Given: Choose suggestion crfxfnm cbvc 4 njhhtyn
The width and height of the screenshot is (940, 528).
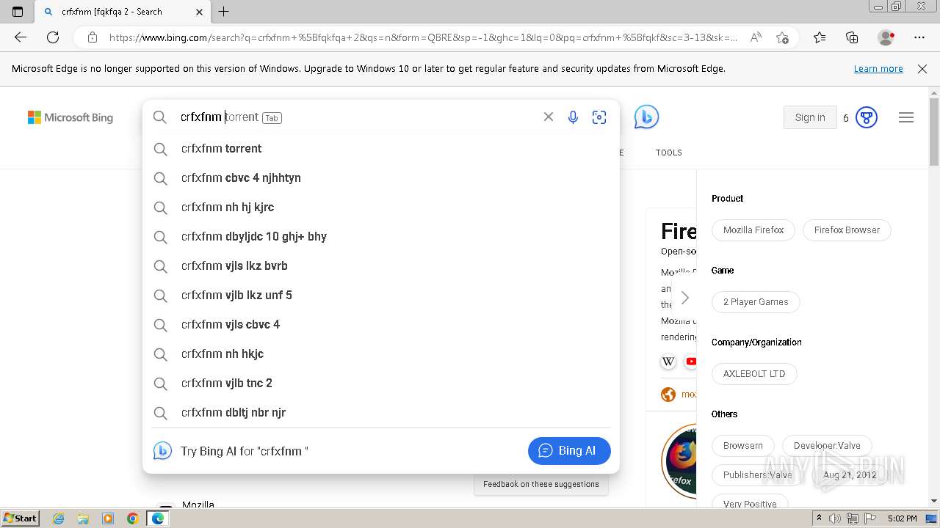Looking at the screenshot, I should (381, 177).
